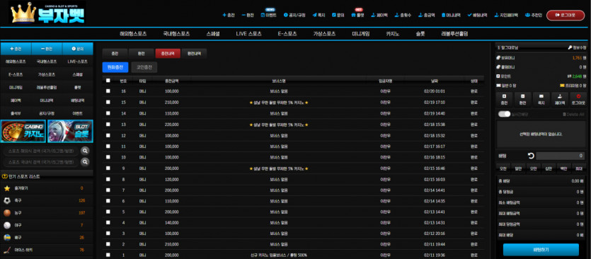Click the bet amount reset arrow icon
591x259 pixels.
tap(531, 156)
